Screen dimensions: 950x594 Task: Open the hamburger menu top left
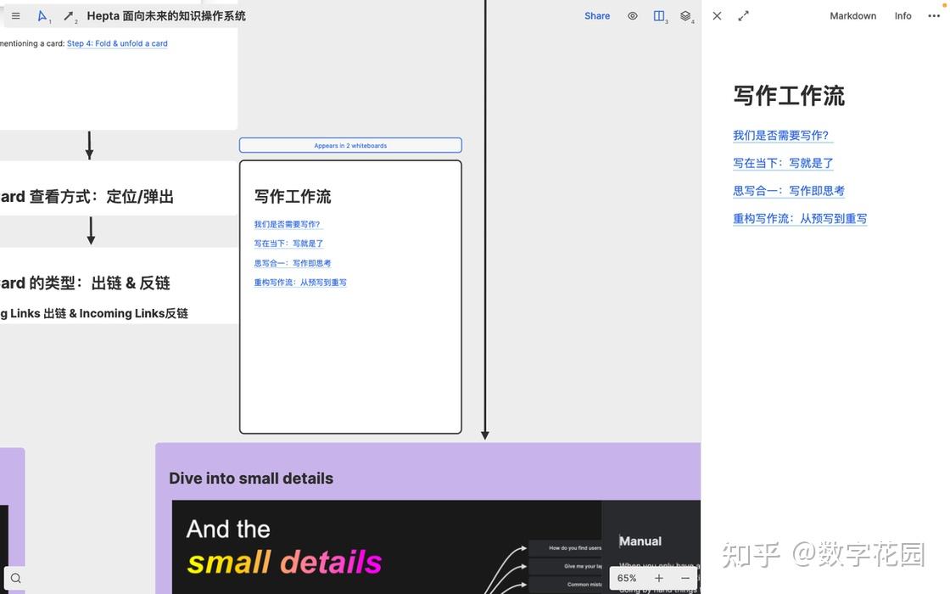[14, 14]
